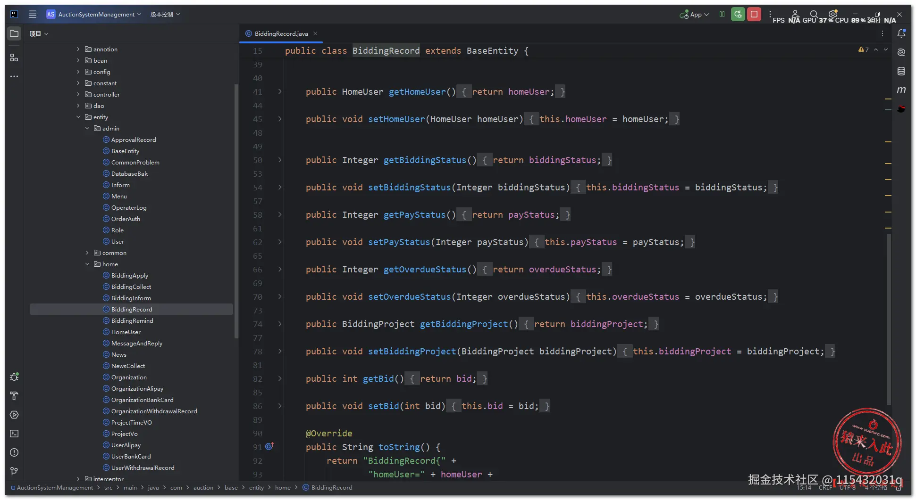The height and width of the screenshot is (500, 916).
Task: Select BaseEntity in the project tree
Action: pyautogui.click(x=125, y=151)
